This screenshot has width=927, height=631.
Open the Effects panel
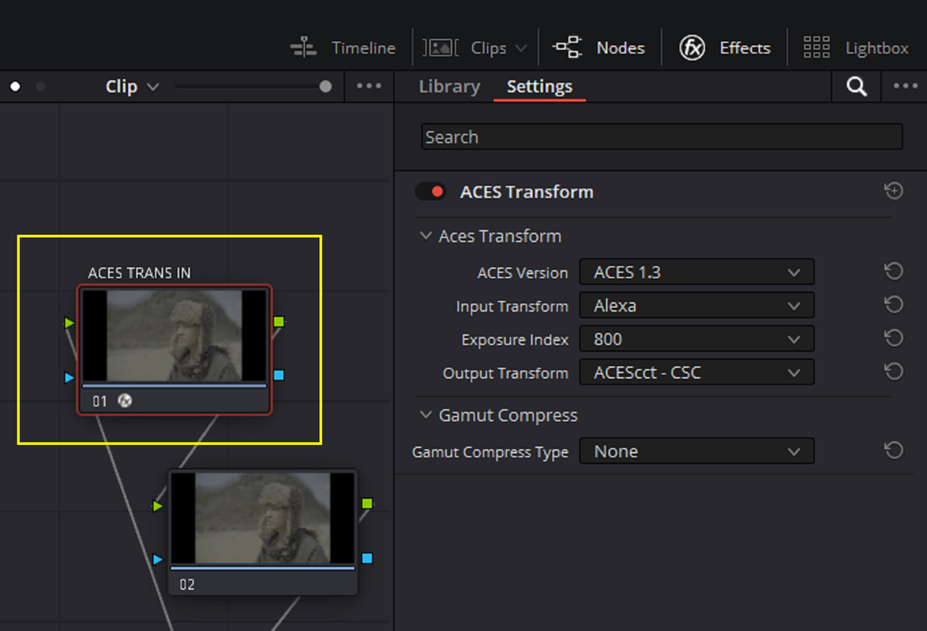pos(725,48)
